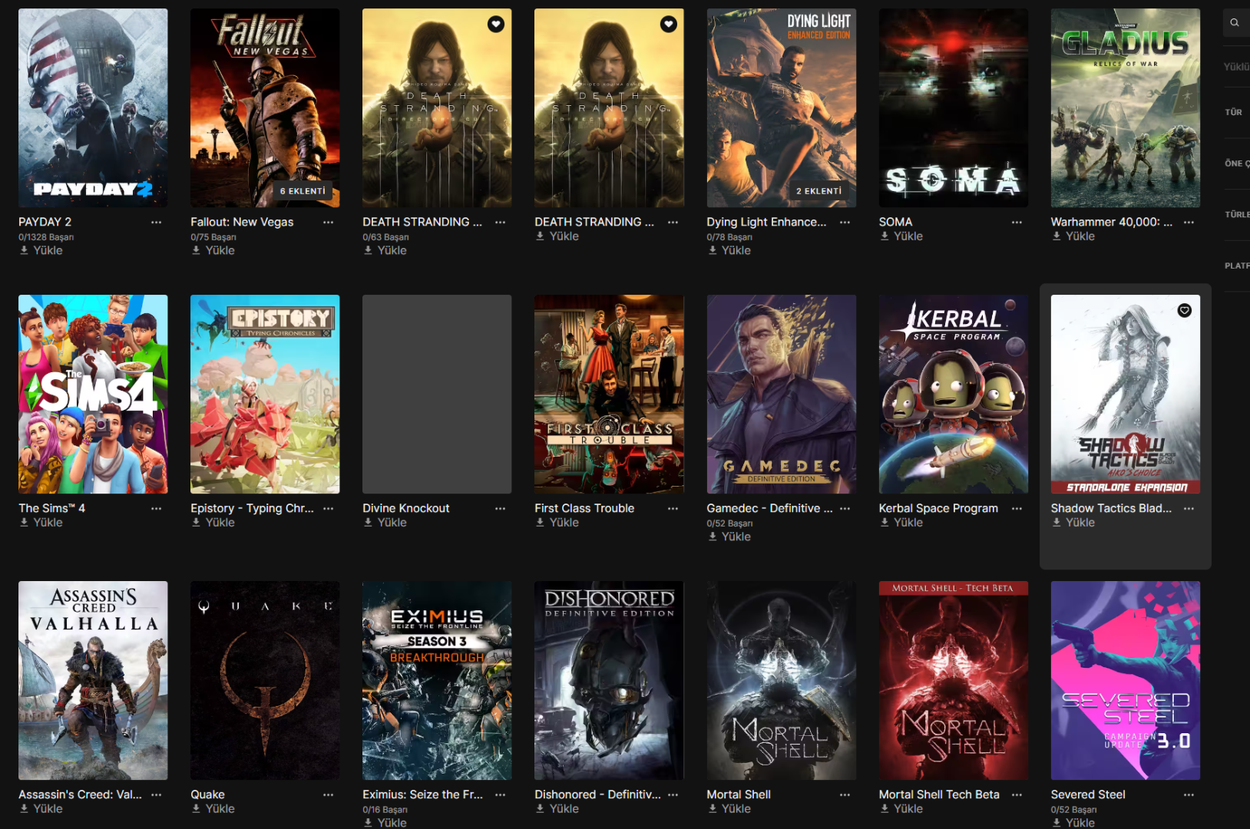The height and width of the screenshot is (829, 1250).
Task: Open the First Class Trouble cover art
Action: 609,394
